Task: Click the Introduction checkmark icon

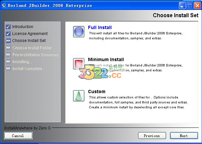Action: coord(8,27)
